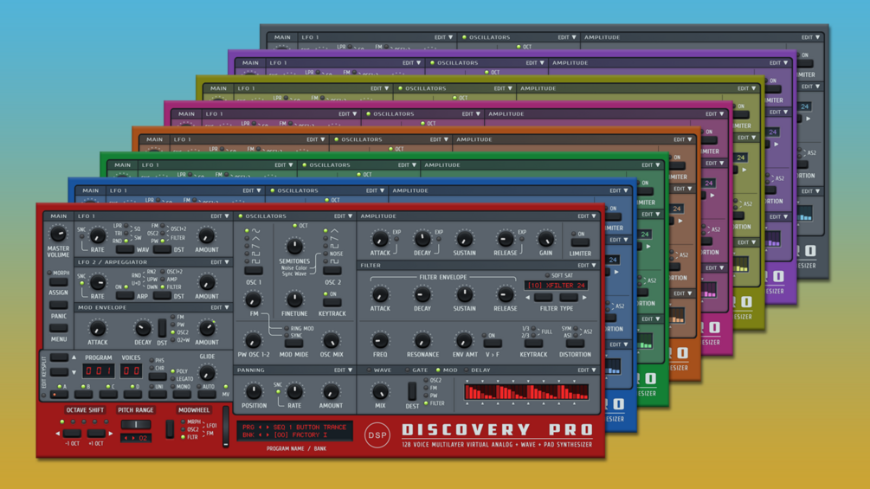Click the PANIC button
This screenshot has width=870, height=489.
tap(58, 306)
